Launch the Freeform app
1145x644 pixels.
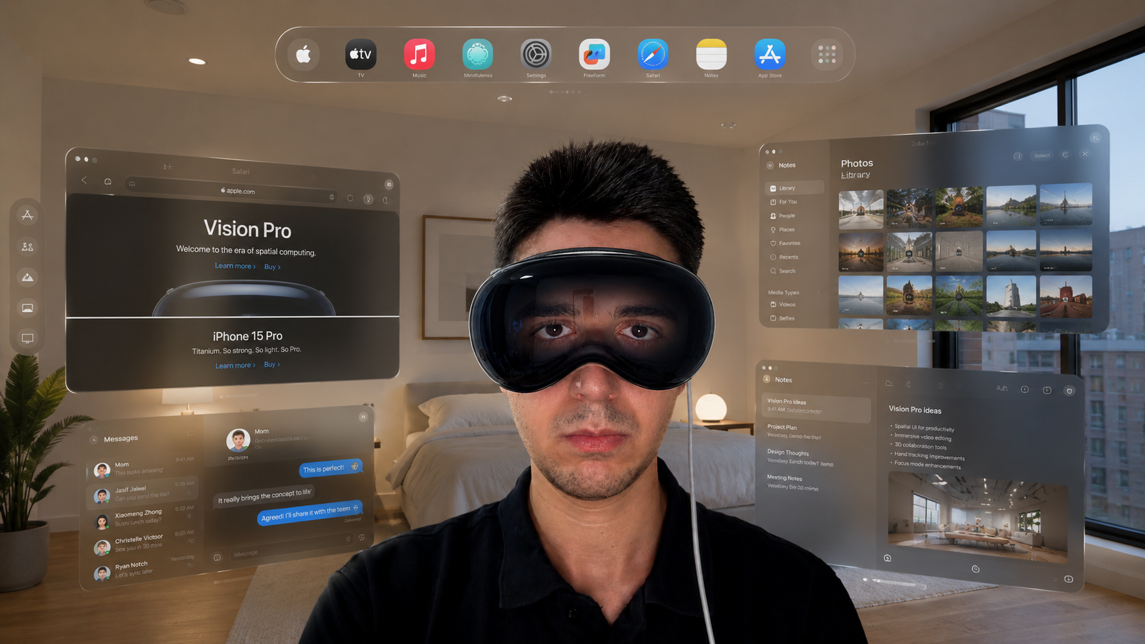pos(594,54)
